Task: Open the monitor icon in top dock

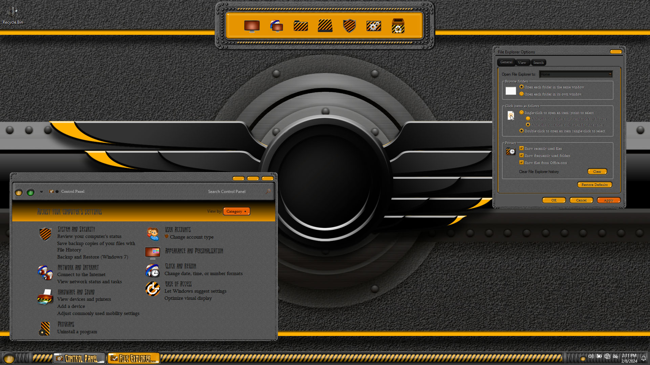Action: point(252,26)
